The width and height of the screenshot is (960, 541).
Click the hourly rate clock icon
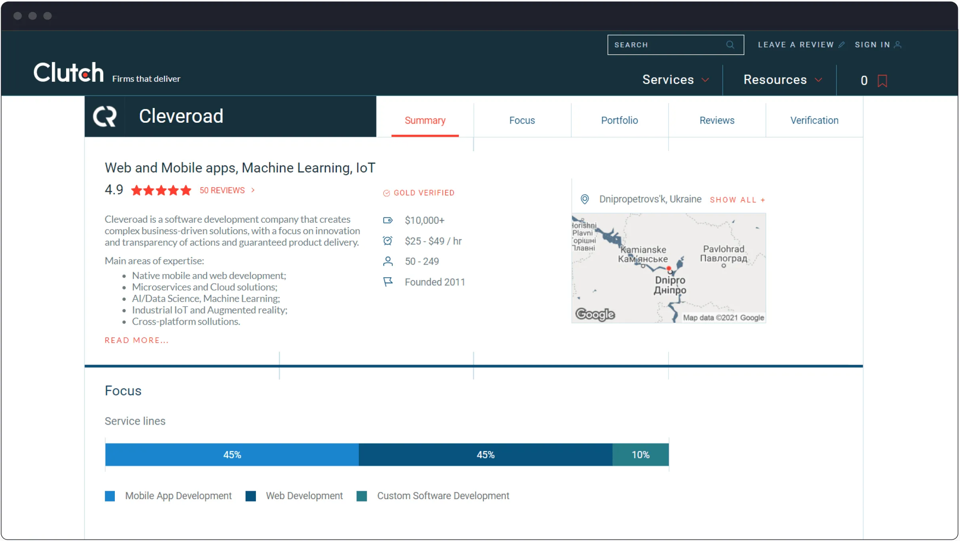tap(388, 241)
